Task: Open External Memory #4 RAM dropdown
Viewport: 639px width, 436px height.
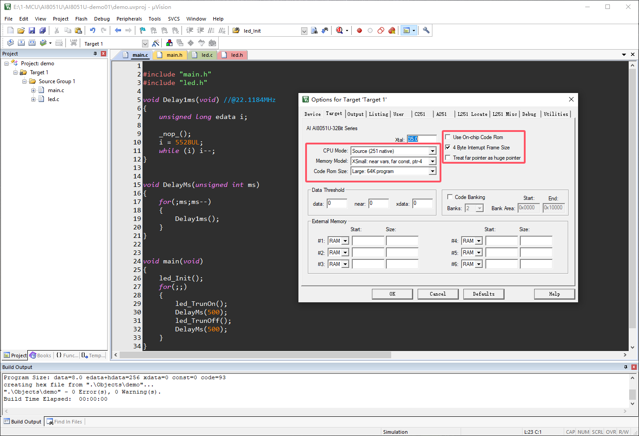Action: pos(479,241)
